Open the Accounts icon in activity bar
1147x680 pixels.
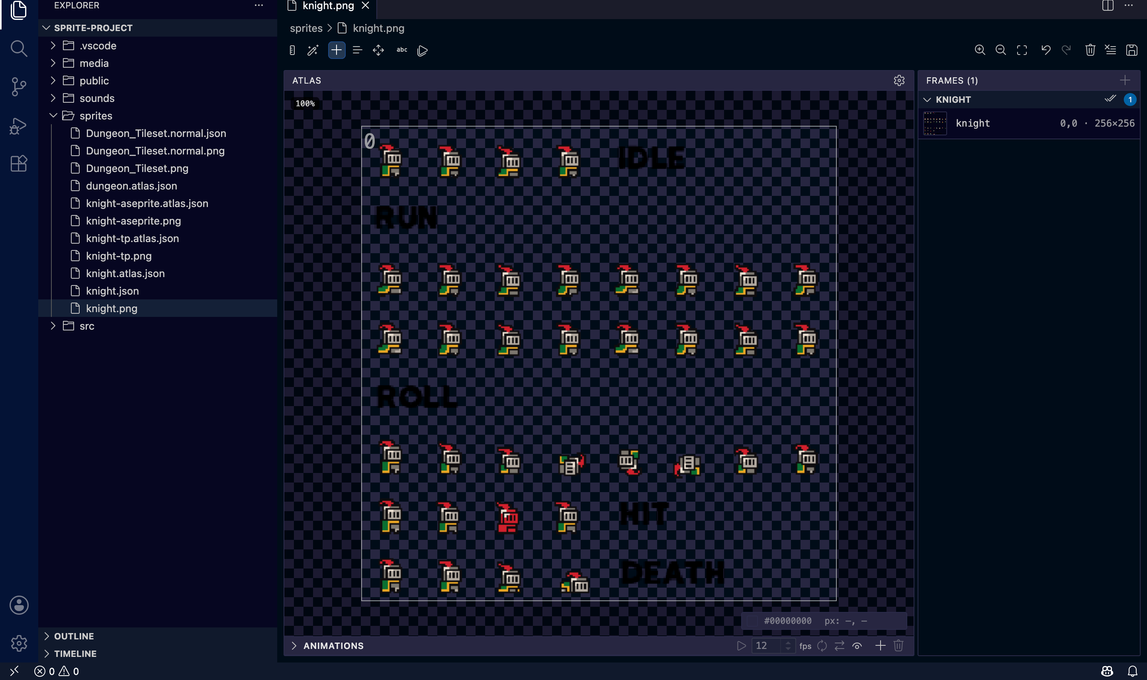[x=19, y=605]
